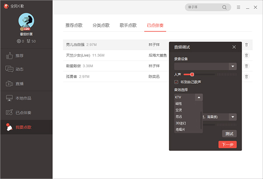Delete the 男儿当自强 track via trash icon
The width and height of the screenshot is (263, 179).
(x=246, y=45)
